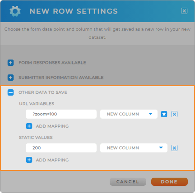195x193 pixels.
Task: Collapse Other Data To Save section
Action: pos(10,92)
